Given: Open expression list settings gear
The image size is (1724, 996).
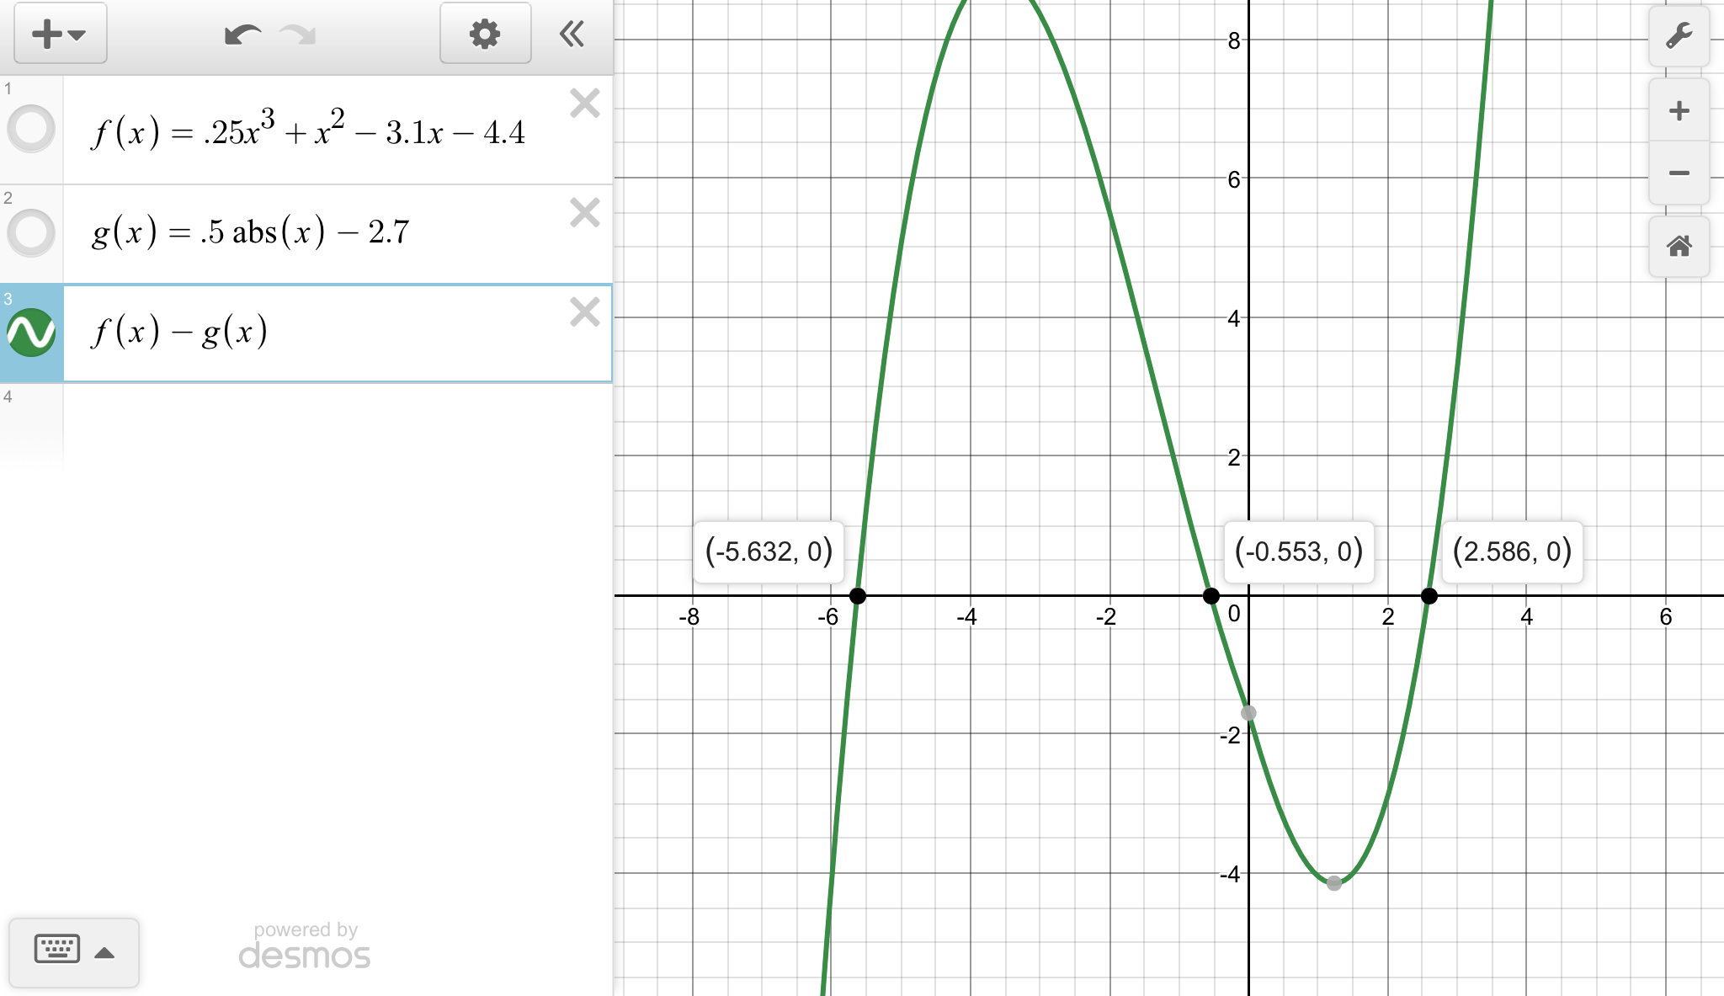Looking at the screenshot, I should click(x=485, y=35).
